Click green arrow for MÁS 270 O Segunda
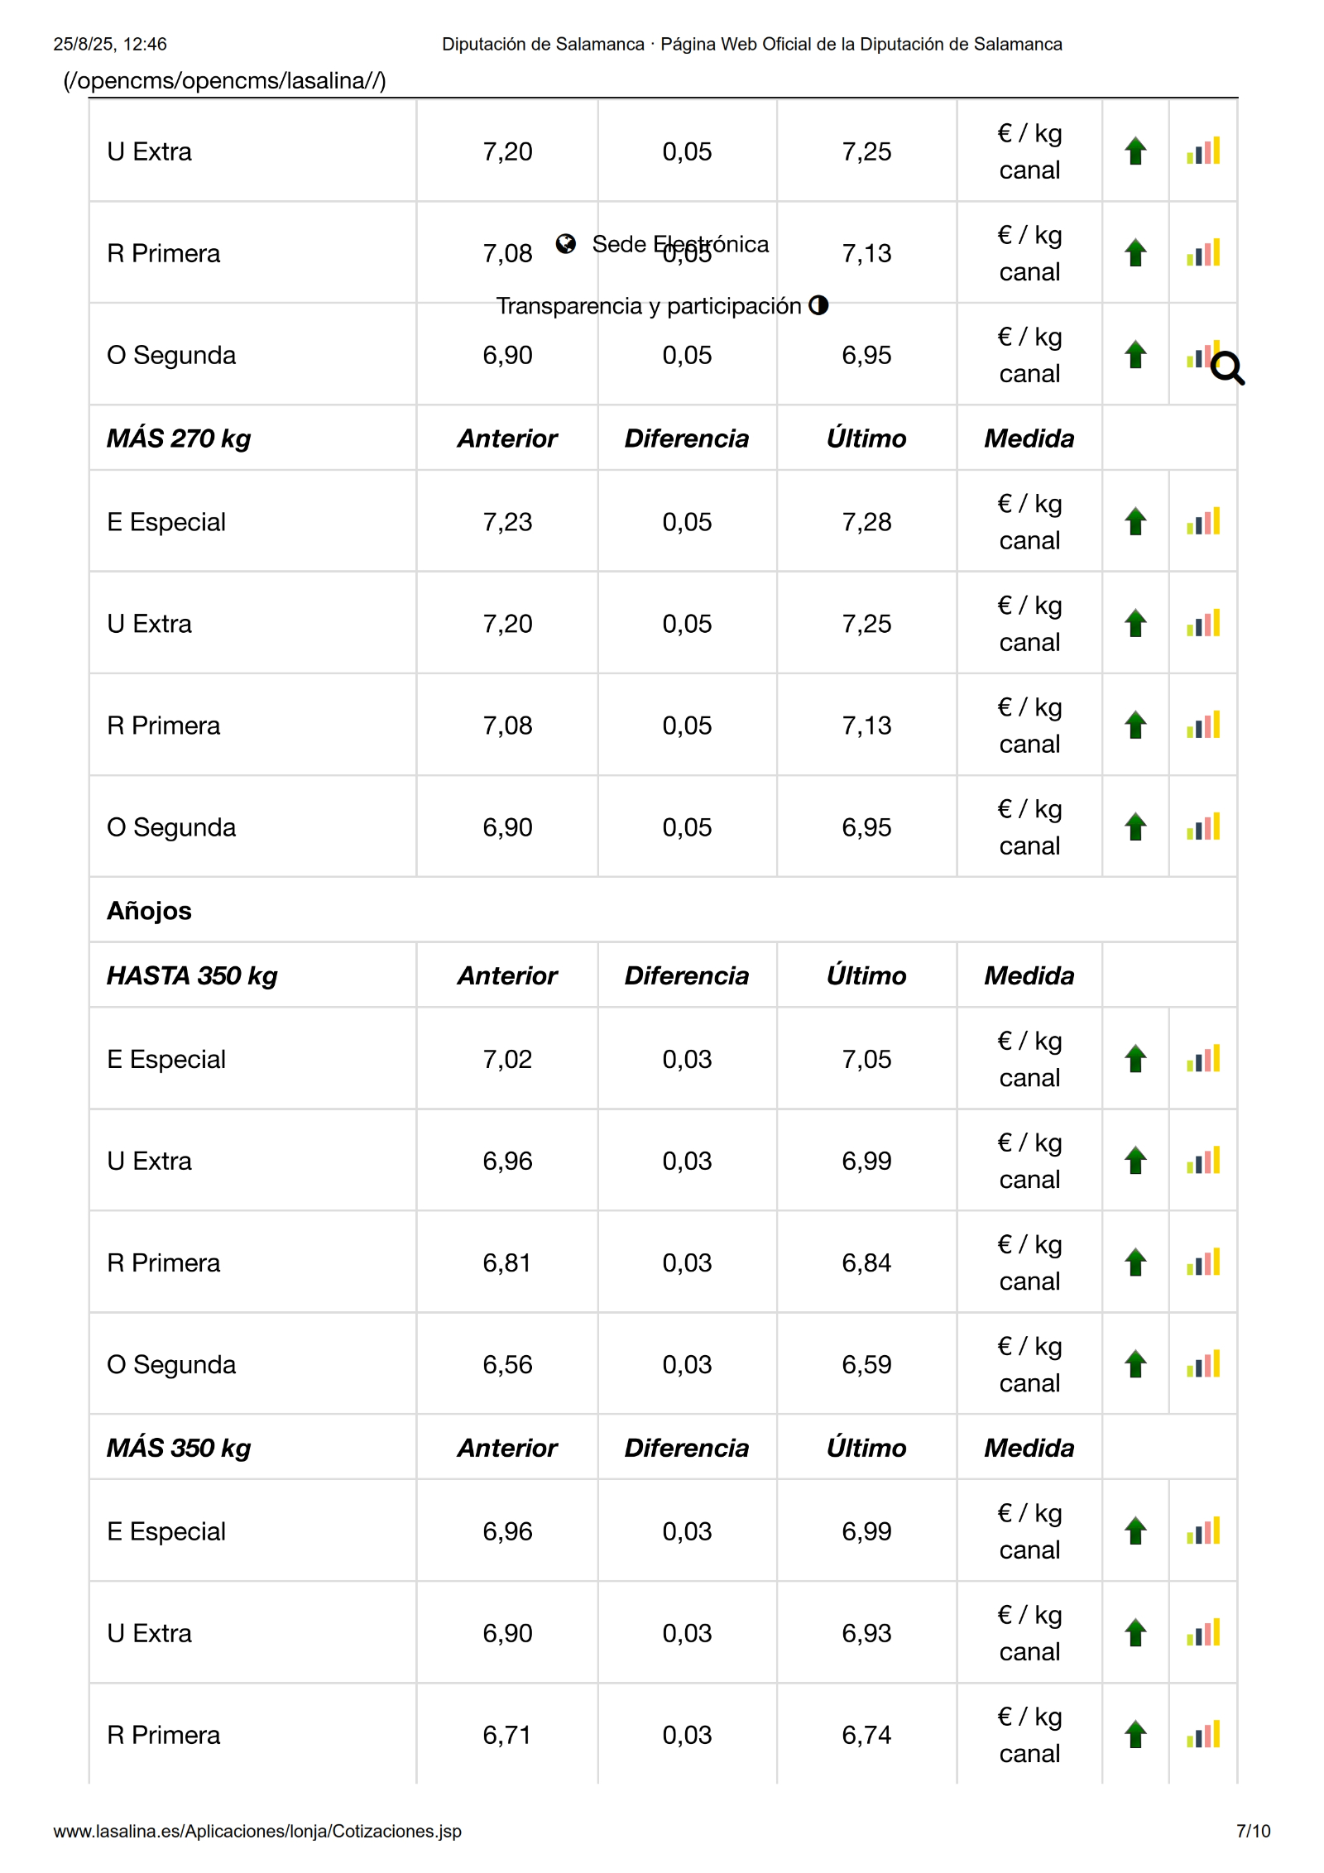This screenshot has width=1324, height=1873. (1135, 827)
